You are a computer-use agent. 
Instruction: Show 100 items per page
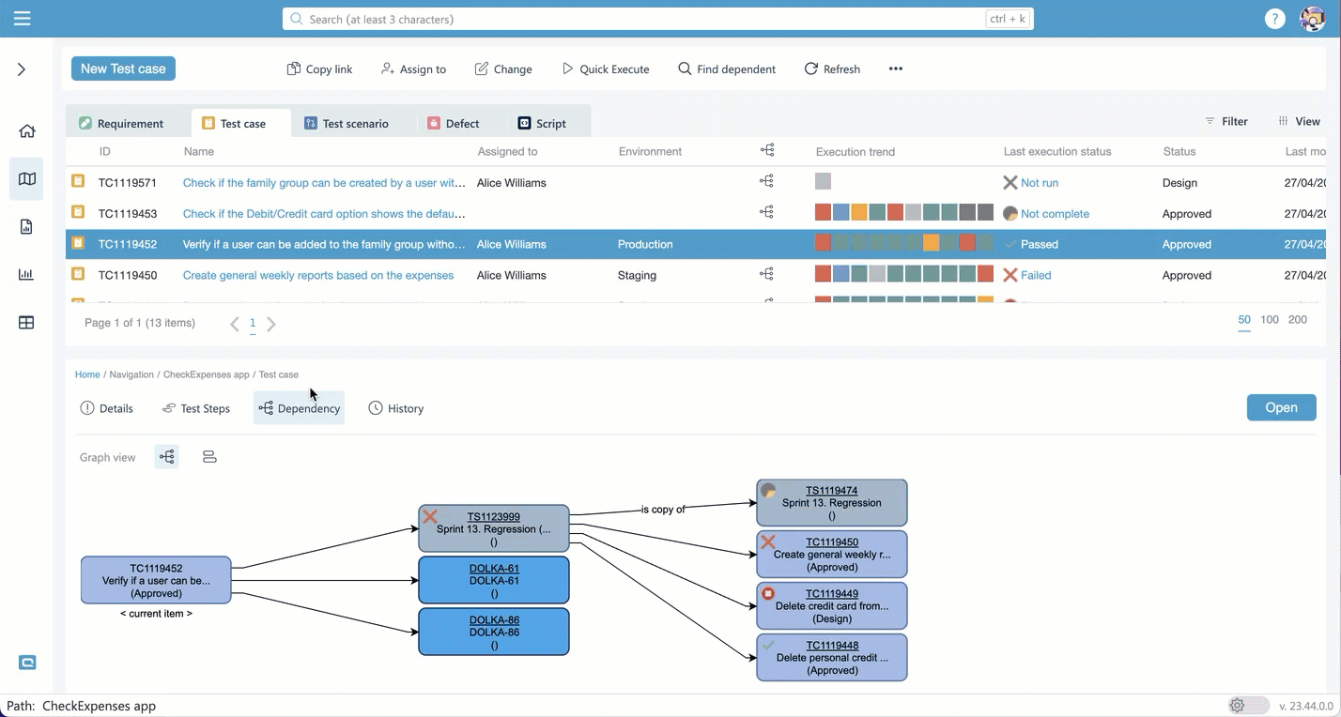pos(1270,320)
